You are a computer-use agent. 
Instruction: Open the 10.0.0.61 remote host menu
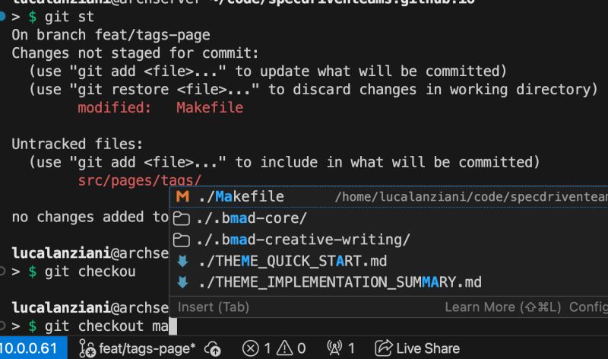pos(29,348)
